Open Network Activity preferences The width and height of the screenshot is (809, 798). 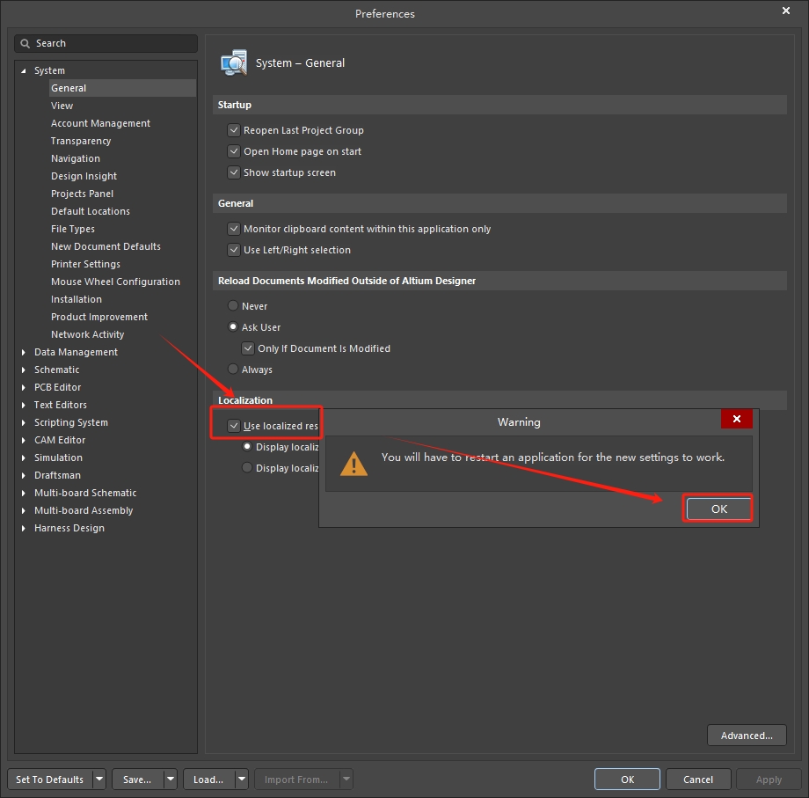(88, 334)
